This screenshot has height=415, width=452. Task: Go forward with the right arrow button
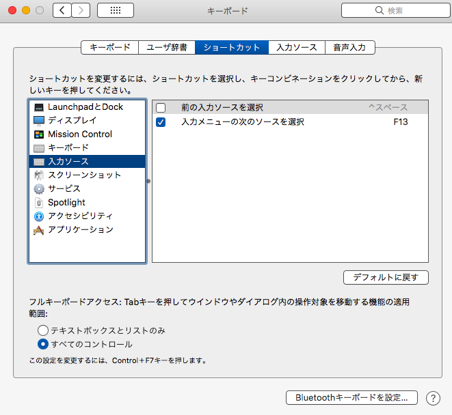point(81,11)
